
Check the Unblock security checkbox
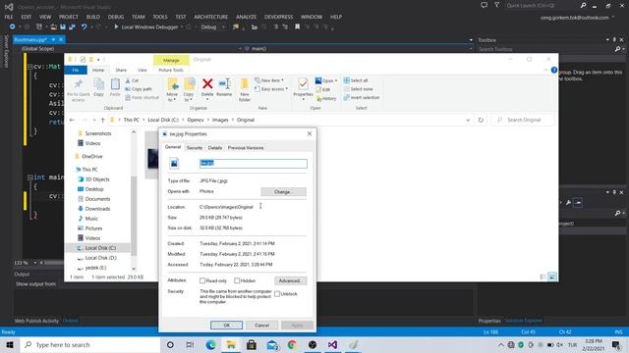[x=277, y=294]
